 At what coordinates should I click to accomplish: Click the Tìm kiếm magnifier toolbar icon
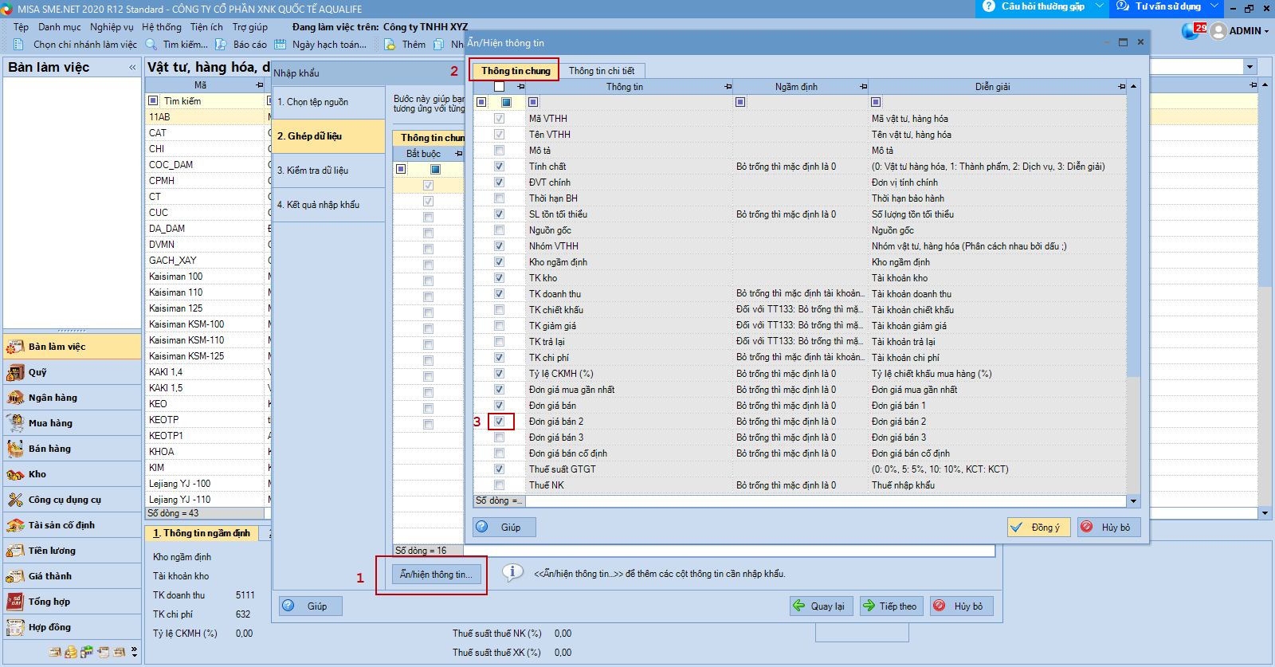click(151, 45)
